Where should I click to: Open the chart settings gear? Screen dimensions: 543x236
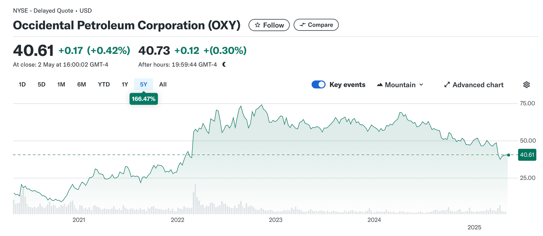(526, 85)
